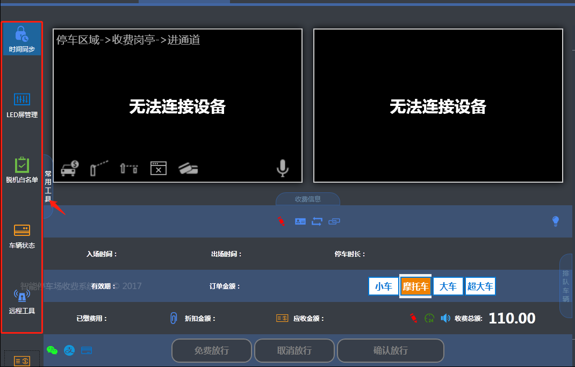Click orange bill icon beside 应收金额
Viewport: 575px width, 367px height.
(282, 318)
